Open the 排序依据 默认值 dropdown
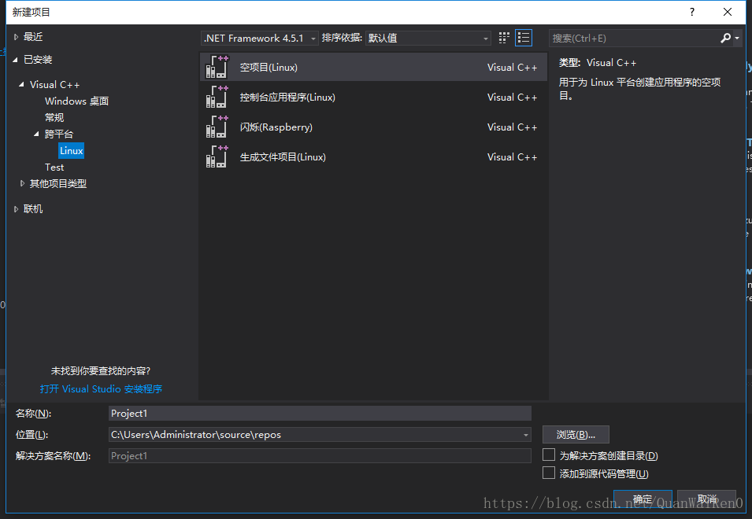 tap(428, 37)
